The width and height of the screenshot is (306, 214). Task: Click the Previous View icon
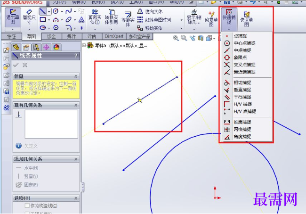pyautogui.click(x=193, y=38)
